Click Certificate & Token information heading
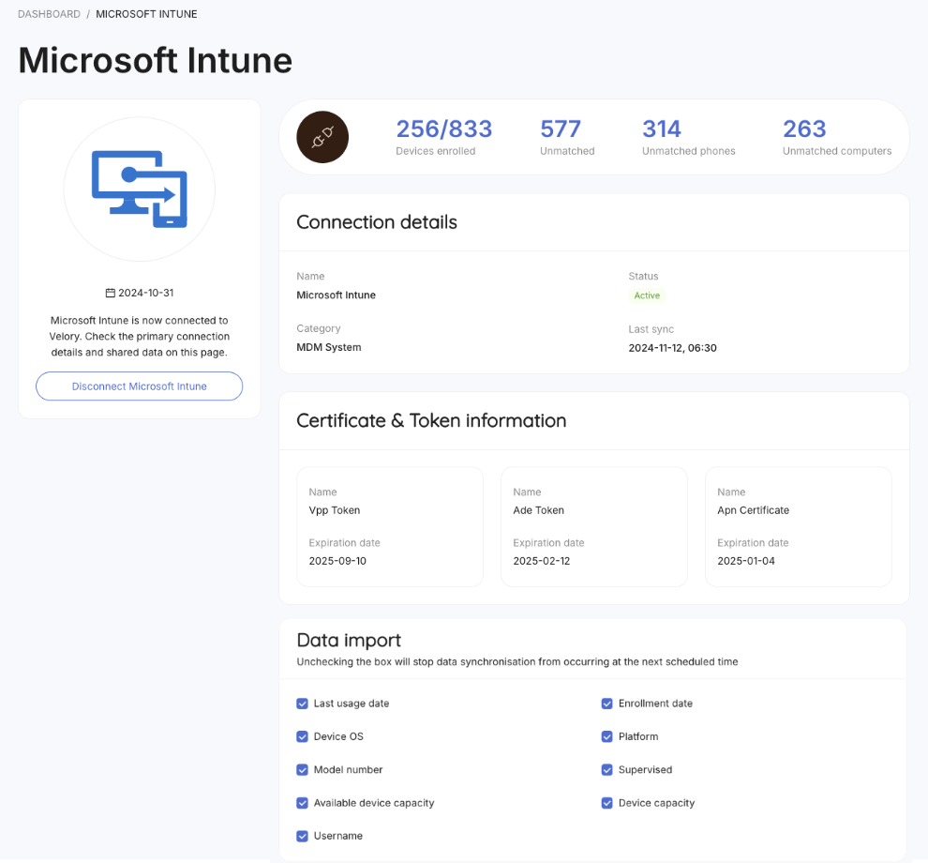Viewport: 928px width, 863px height. tap(431, 420)
